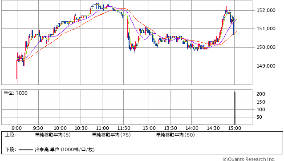Click the 上段 legend row label
284x161 pixels.
coord(11,135)
